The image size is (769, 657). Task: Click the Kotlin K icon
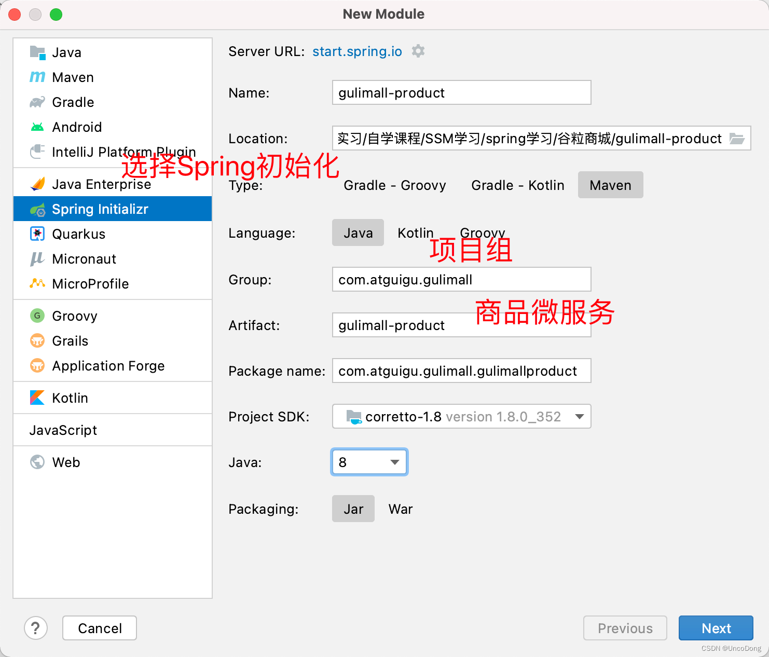pyautogui.click(x=37, y=398)
